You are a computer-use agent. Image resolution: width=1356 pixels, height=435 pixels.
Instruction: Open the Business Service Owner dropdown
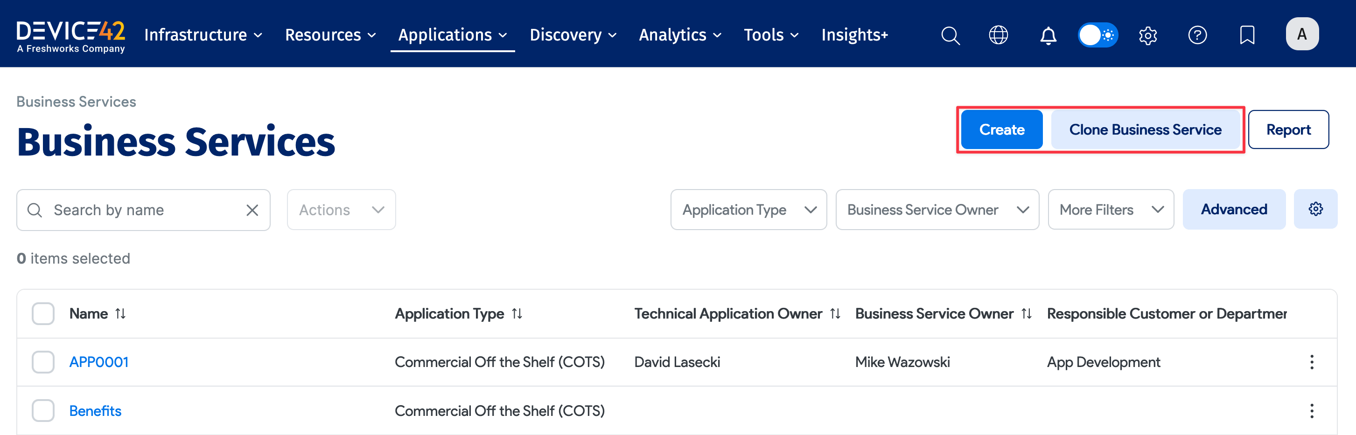(937, 210)
